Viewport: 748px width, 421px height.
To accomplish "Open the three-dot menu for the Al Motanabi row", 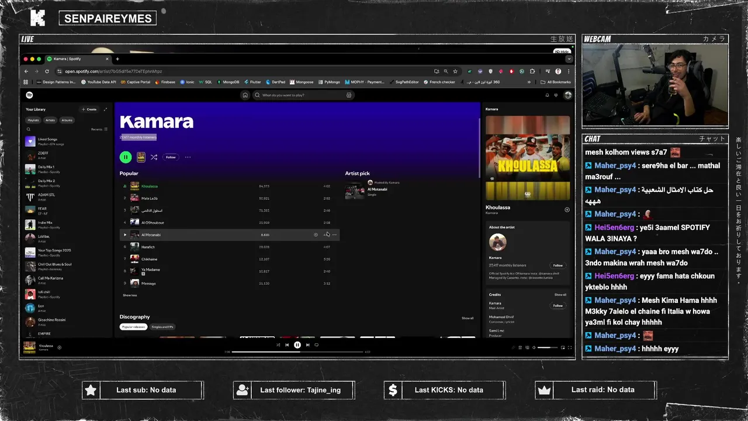I will tap(334, 234).
